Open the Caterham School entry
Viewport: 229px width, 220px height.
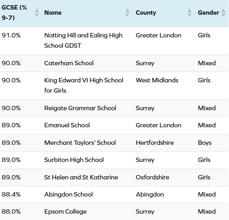[x=69, y=63]
